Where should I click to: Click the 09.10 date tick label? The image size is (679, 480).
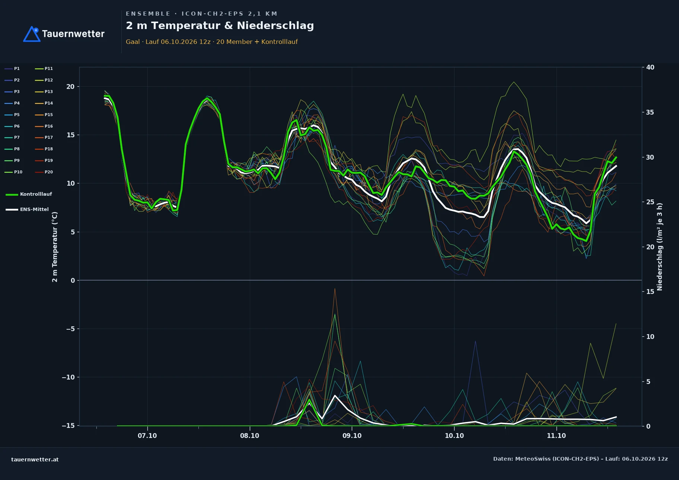point(352,436)
